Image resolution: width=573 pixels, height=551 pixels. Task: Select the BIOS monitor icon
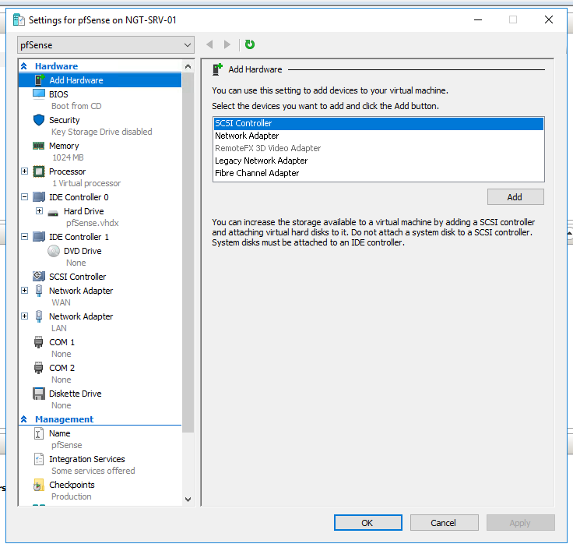pyautogui.click(x=39, y=94)
